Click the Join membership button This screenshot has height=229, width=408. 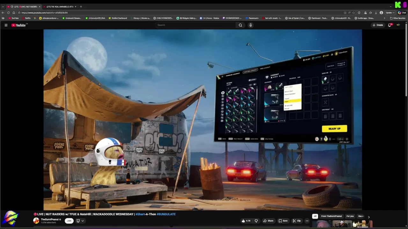point(69,221)
